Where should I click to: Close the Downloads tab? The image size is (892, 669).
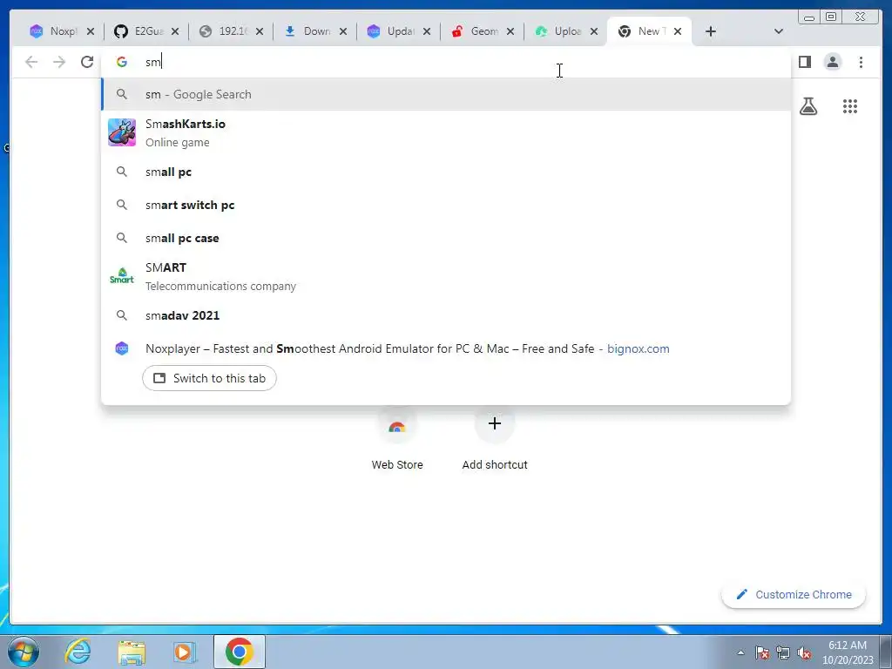pos(343,31)
